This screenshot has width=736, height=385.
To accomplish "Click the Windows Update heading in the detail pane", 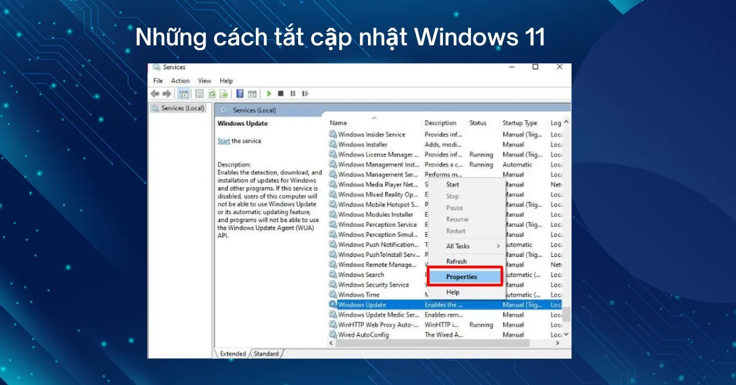I will pos(242,123).
